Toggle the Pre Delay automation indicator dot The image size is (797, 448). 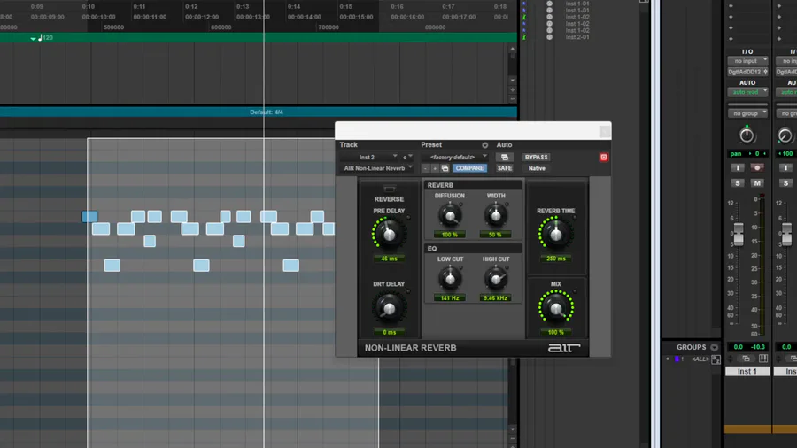[408, 218]
